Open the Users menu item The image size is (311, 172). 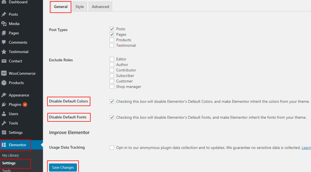[x=13, y=114]
